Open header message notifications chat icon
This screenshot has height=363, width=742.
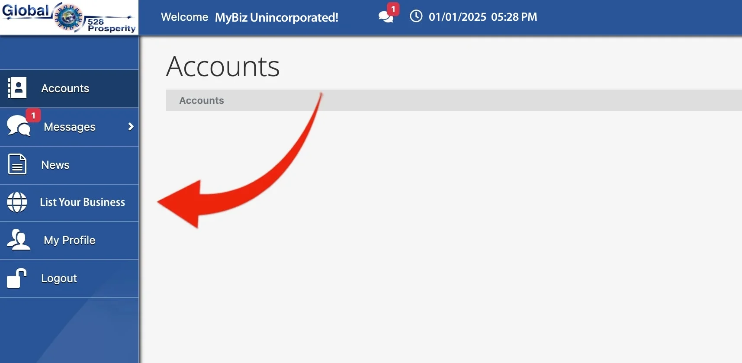pyautogui.click(x=385, y=17)
